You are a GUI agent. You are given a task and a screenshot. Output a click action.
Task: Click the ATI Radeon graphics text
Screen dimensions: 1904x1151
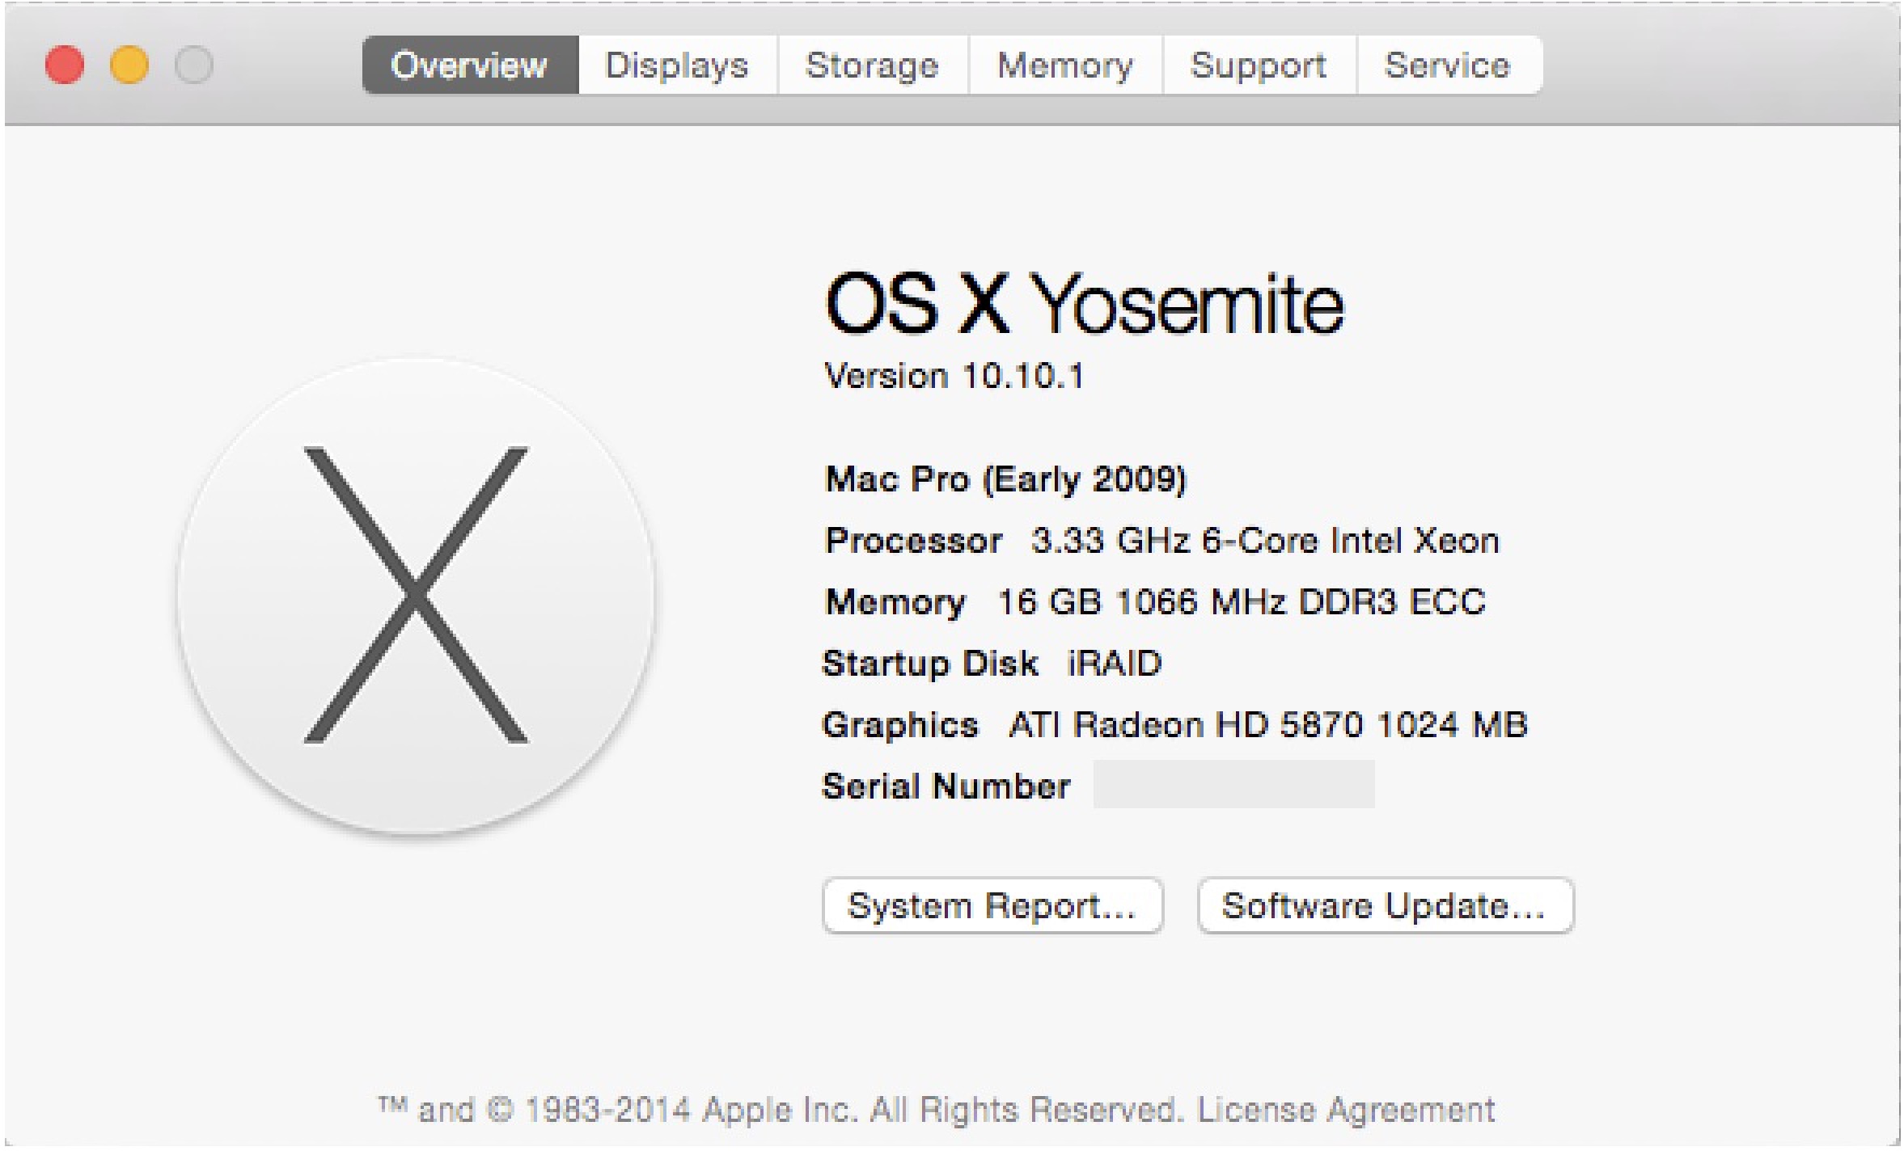(1267, 724)
